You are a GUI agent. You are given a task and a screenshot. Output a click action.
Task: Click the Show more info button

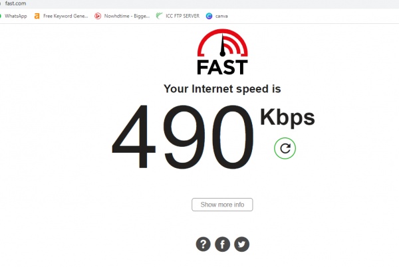(222, 205)
